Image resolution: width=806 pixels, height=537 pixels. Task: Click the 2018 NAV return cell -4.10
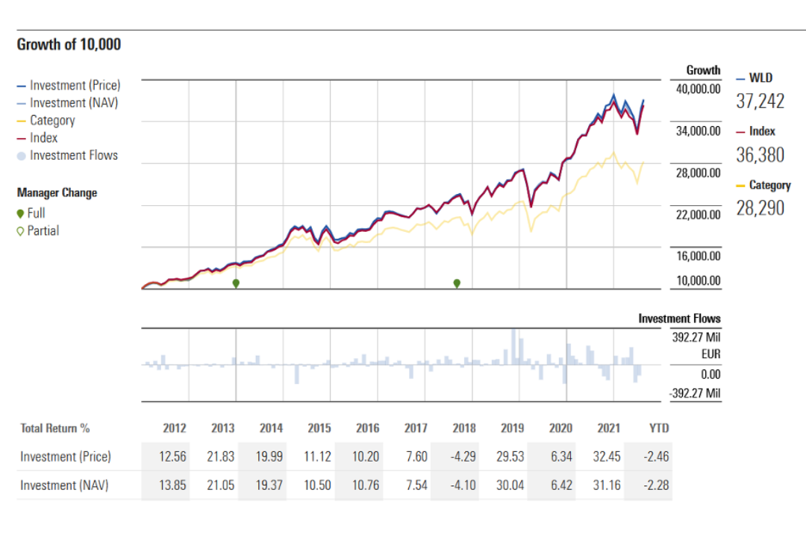point(463,486)
